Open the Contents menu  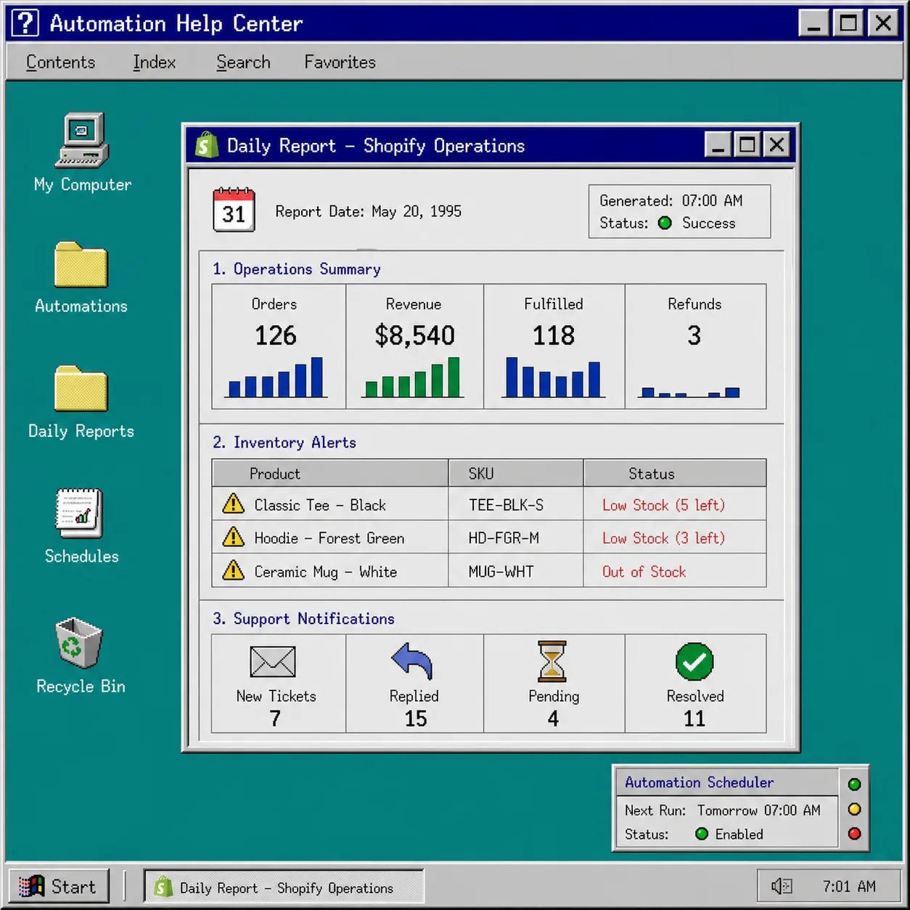coord(61,62)
